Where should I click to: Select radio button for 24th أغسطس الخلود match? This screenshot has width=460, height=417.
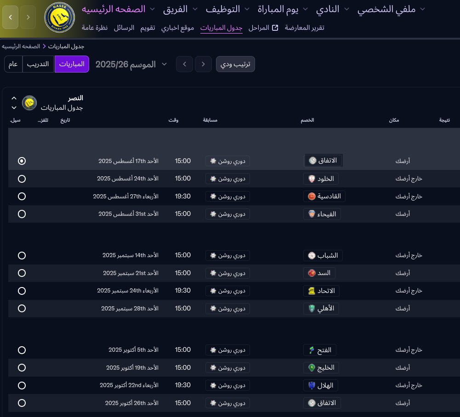coord(22,179)
